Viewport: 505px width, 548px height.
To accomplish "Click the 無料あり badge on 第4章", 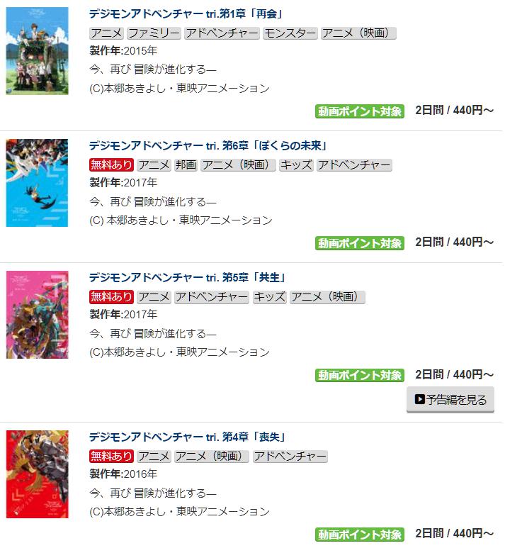I will pos(111,457).
